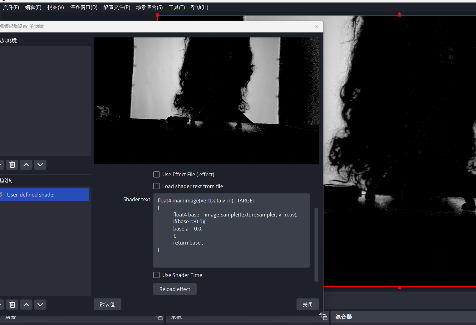Image resolution: width=476 pixels, height=325 pixels.
Task: Close the filters dialog via 关闭
Action: 308,304
